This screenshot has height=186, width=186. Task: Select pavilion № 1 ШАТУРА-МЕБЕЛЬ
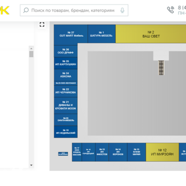(101, 34)
